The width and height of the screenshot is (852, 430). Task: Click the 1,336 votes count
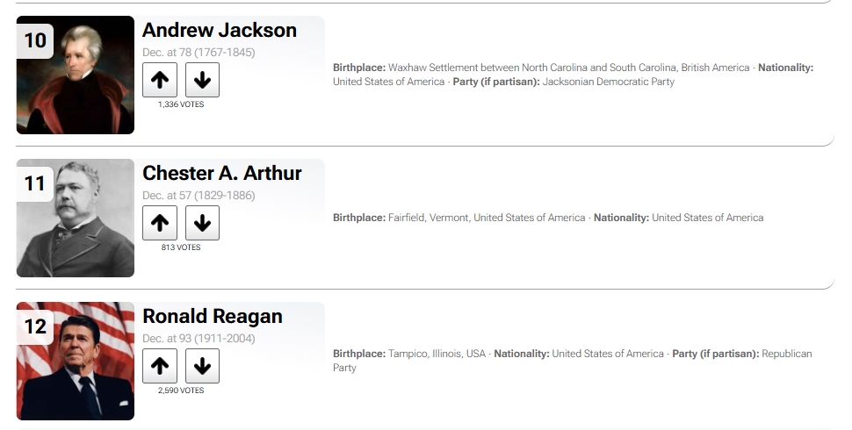(181, 104)
